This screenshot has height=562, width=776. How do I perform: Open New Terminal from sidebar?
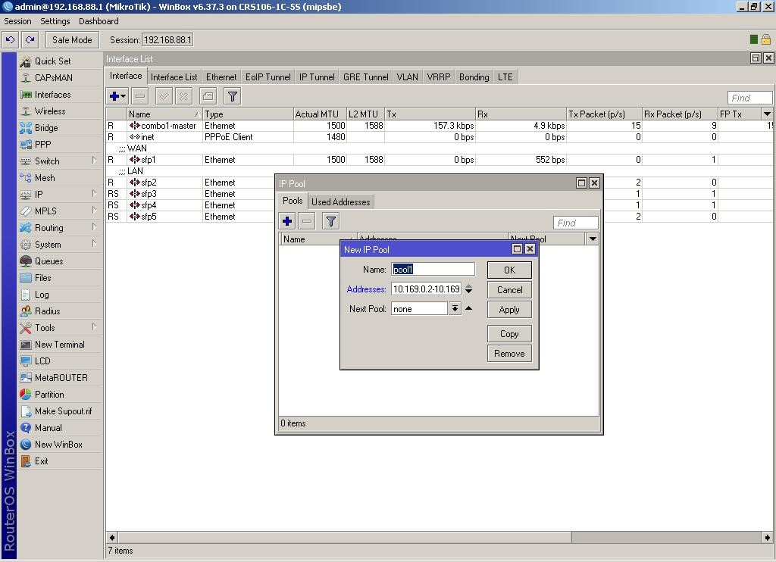point(59,345)
